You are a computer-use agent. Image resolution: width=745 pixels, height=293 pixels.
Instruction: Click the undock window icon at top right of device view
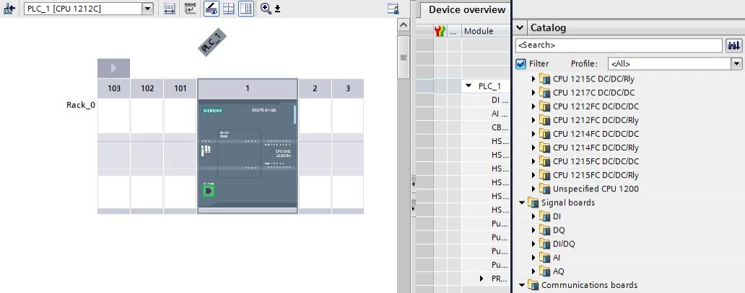393,9
